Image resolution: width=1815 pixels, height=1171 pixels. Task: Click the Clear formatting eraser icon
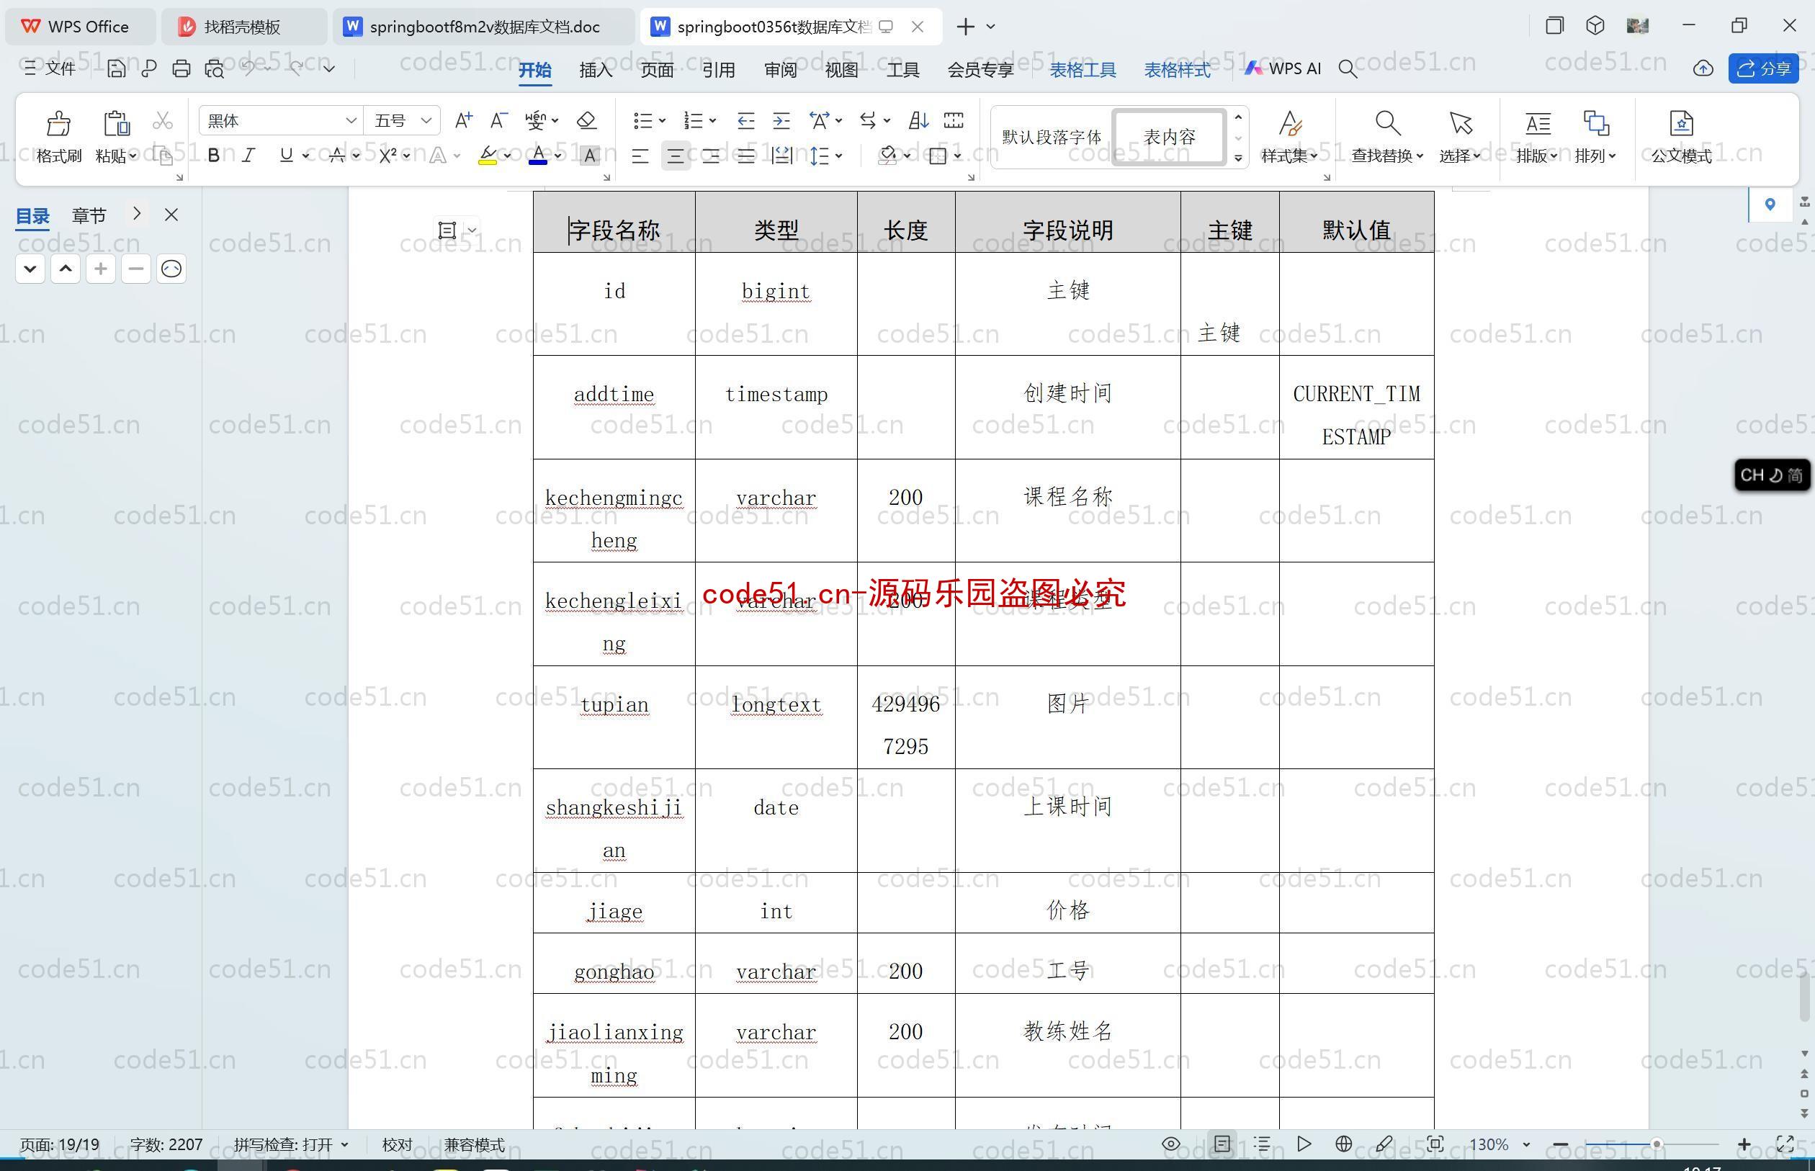(x=586, y=120)
